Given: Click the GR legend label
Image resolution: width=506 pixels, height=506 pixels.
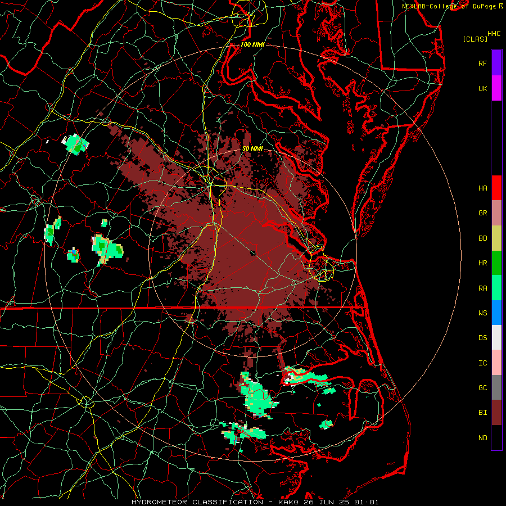Looking at the screenshot, I should point(482,213).
